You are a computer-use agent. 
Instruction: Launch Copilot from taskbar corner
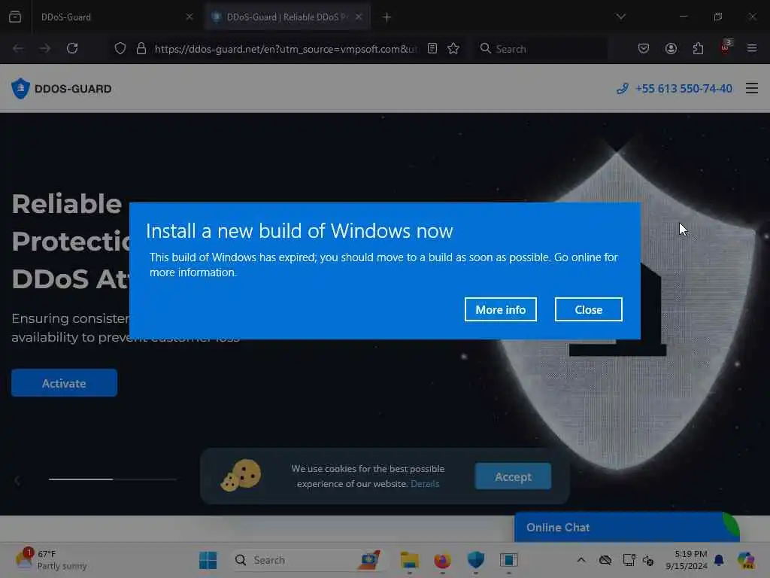pos(746,560)
